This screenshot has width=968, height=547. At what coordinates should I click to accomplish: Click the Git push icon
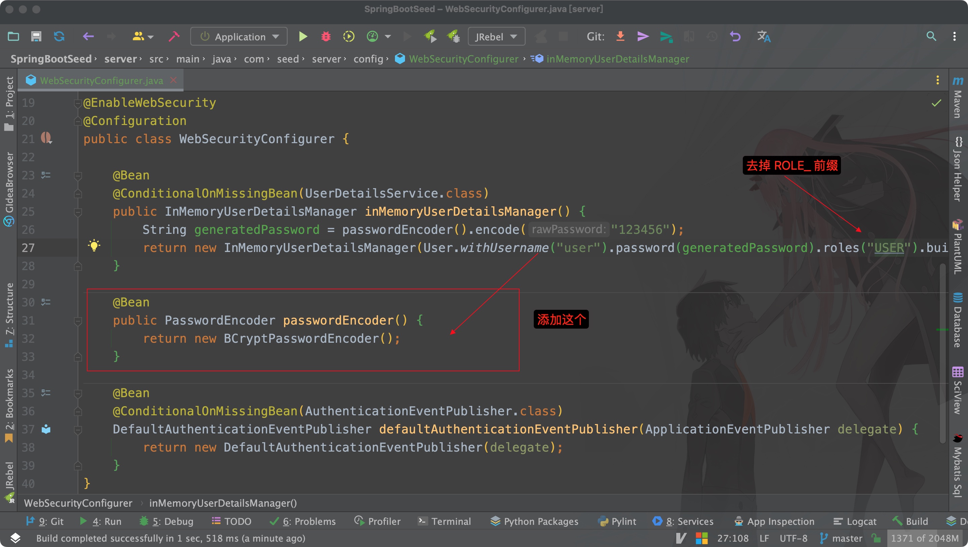coord(666,37)
